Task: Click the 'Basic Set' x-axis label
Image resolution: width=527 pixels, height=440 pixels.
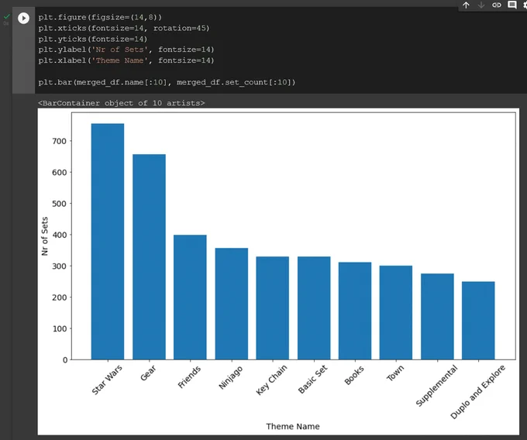Action: 312,380
